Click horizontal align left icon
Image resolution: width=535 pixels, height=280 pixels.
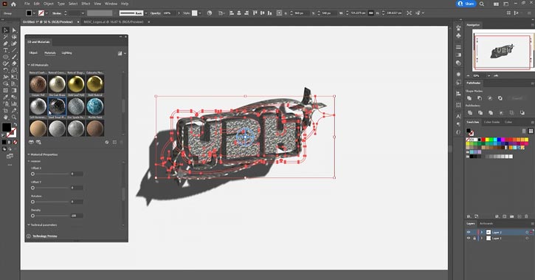232,13
